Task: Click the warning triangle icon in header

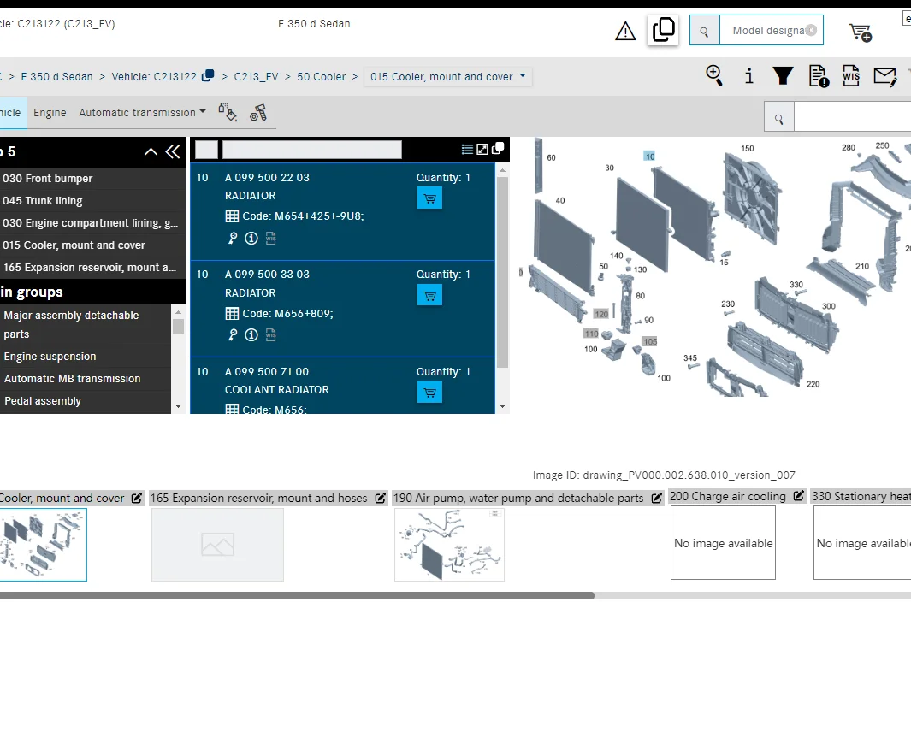Action: click(x=625, y=31)
